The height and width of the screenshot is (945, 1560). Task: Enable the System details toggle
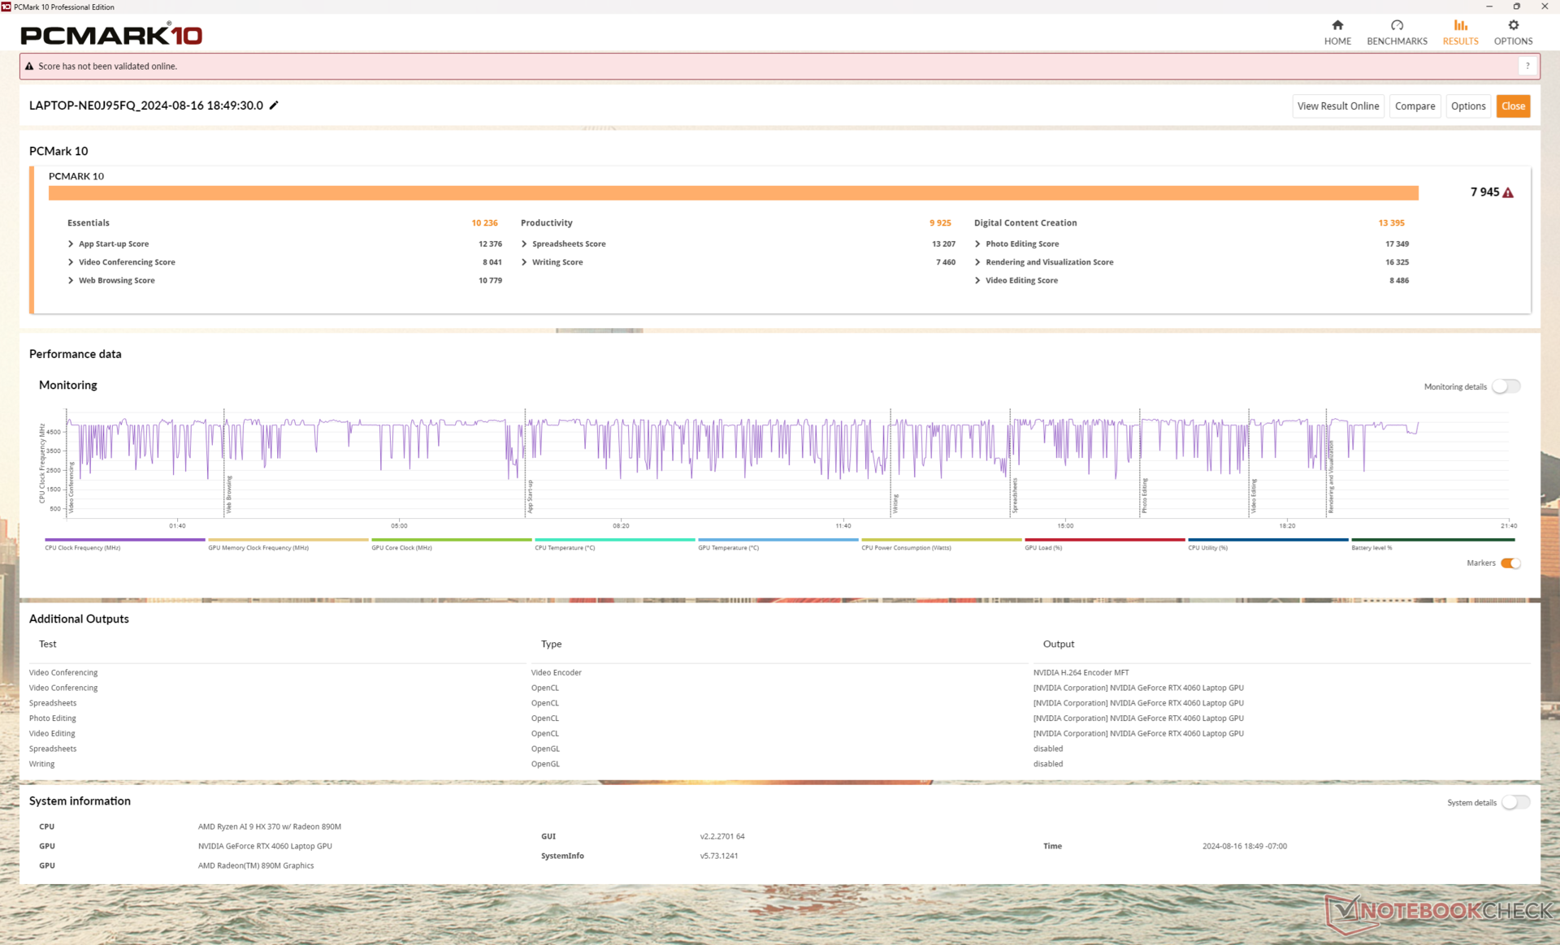[1514, 802]
